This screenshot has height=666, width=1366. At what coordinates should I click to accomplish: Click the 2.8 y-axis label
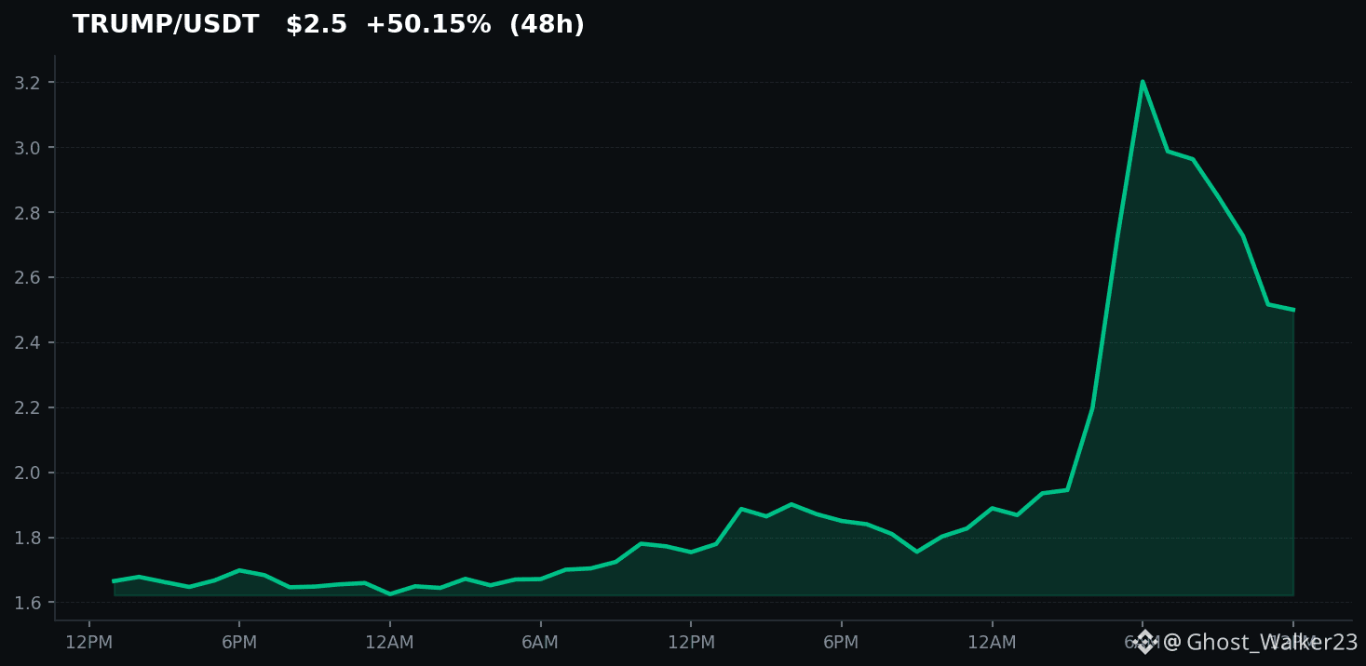coord(28,213)
